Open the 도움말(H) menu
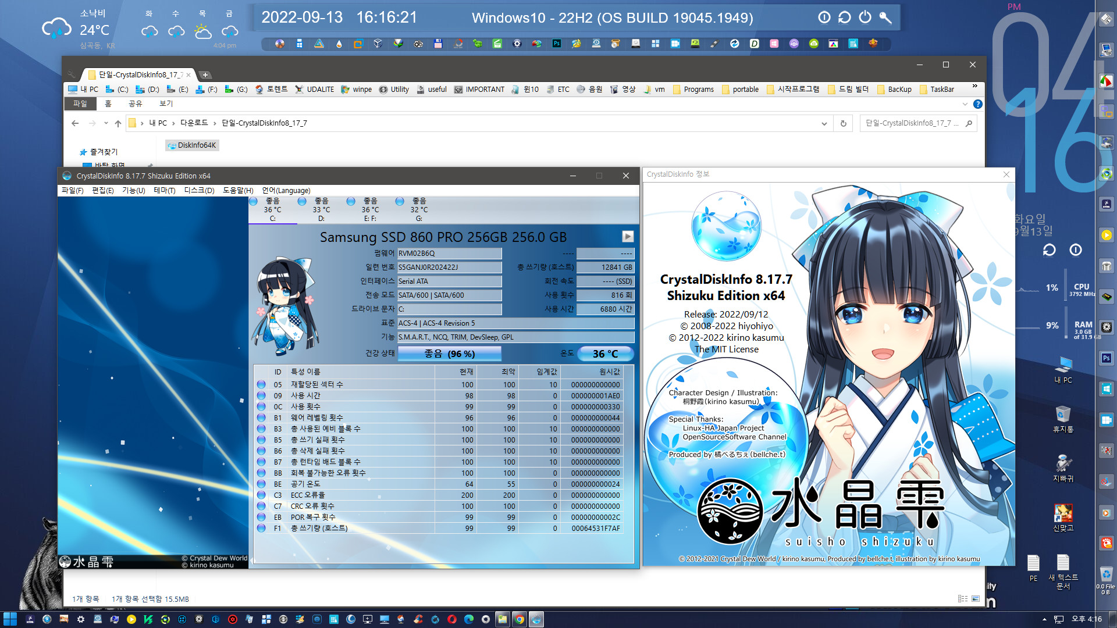Viewport: 1117px width, 628px height. (x=238, y=191)
